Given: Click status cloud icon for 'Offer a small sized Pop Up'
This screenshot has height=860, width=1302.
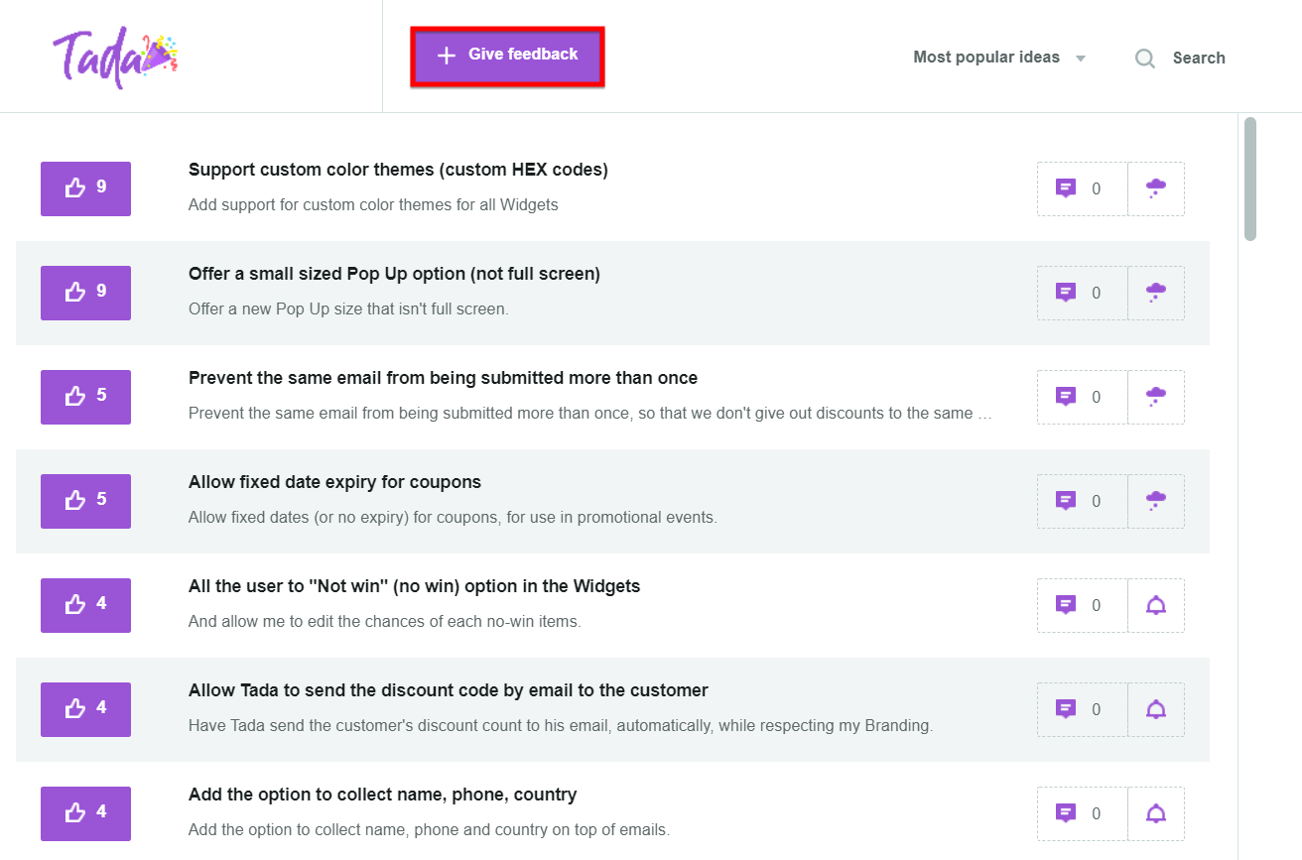Looking at the screenshot, I should [1156, 293].
